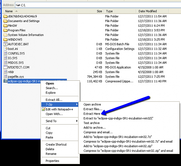Select Open archive in 7-Zip submenu
This screenshot has width=181, height=166.
(x=129, y=104)
